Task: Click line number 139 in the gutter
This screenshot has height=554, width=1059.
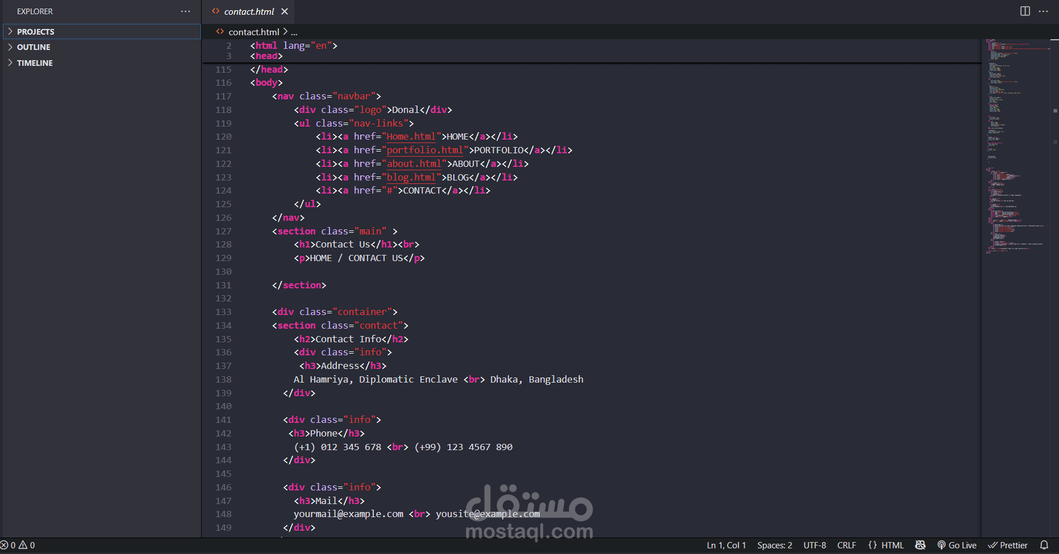Action: (223, 393)
